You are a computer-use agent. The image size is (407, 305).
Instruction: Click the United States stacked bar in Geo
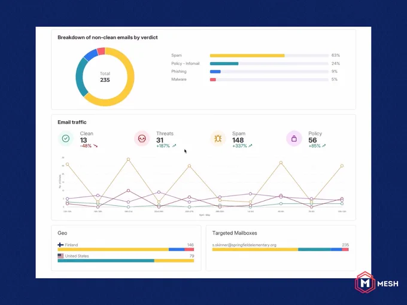[x=126, y=261]
